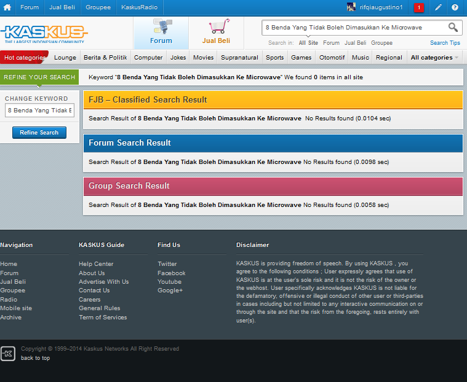Open rifqiaugustino1 profile link

[381, 7]
